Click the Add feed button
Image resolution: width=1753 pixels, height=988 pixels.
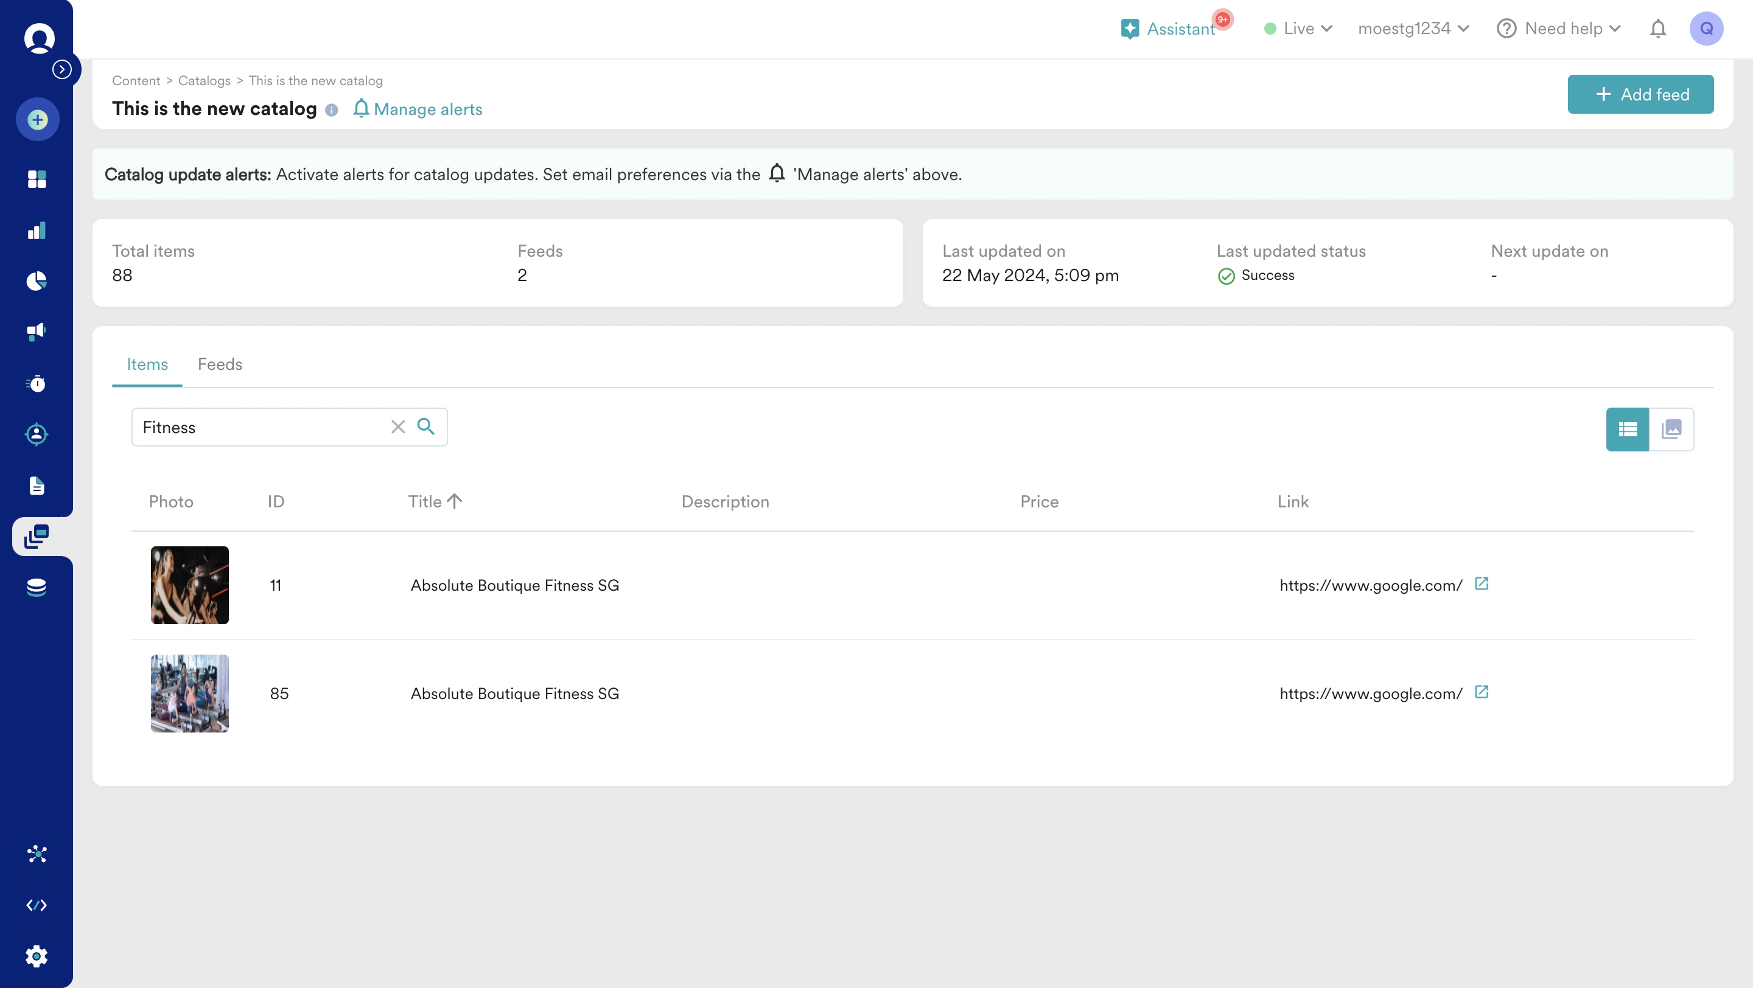pos(1640,94)
